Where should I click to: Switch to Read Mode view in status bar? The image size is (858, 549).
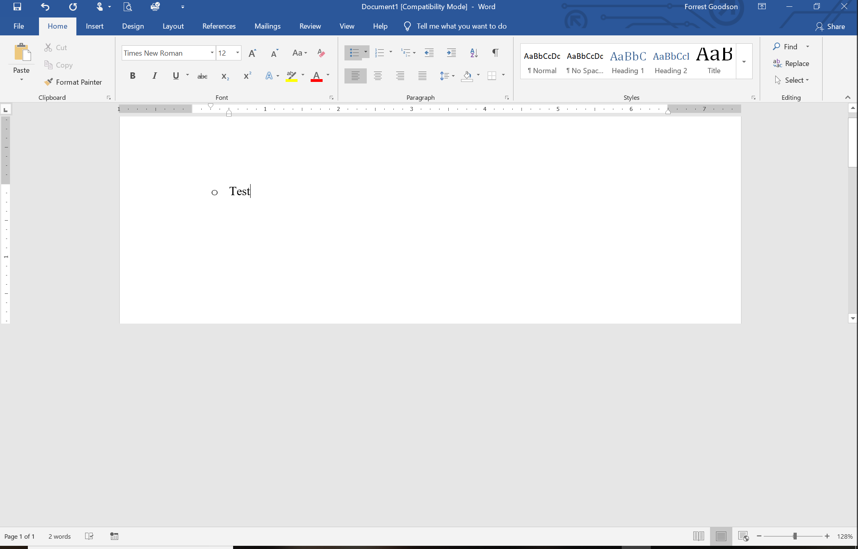pyautogui.click(x=698, y=536)
